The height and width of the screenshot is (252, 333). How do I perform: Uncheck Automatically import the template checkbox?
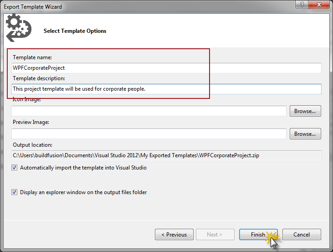coord(15,168)
